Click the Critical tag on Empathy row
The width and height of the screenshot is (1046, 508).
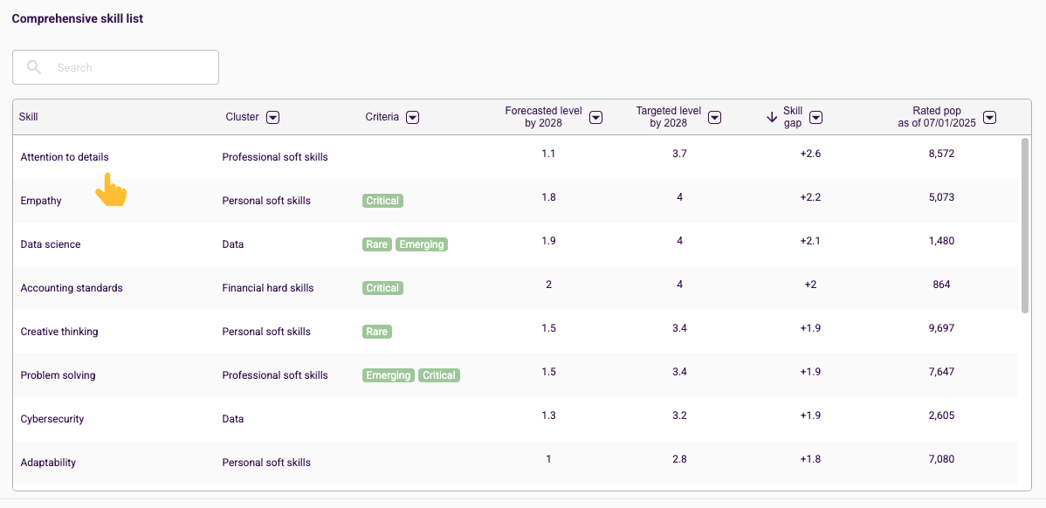point(383,201)
